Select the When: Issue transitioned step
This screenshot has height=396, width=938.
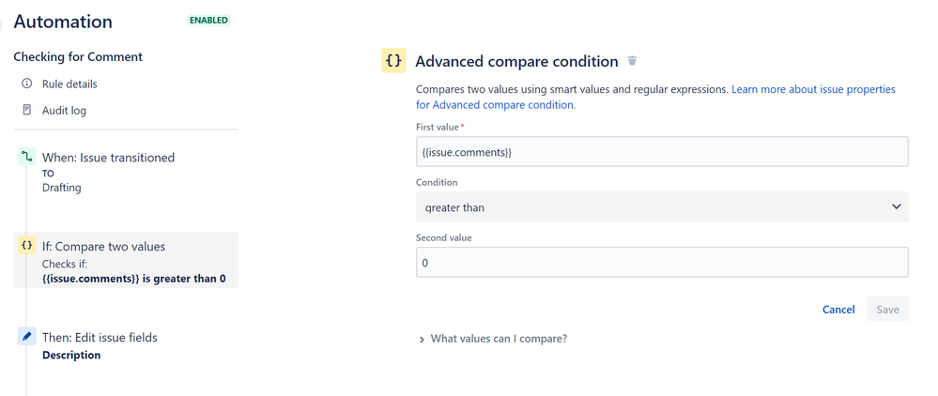(108, 158)
